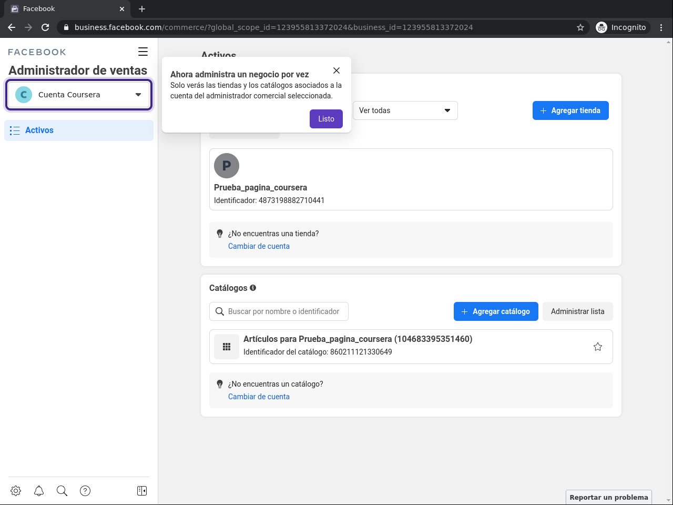This screenshot has height=505, width=673.
Task: Open the 'Ver todas' filter dropdown
Action: (405, 110)
